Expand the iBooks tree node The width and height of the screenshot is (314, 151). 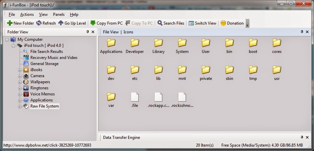coord(20,70)
